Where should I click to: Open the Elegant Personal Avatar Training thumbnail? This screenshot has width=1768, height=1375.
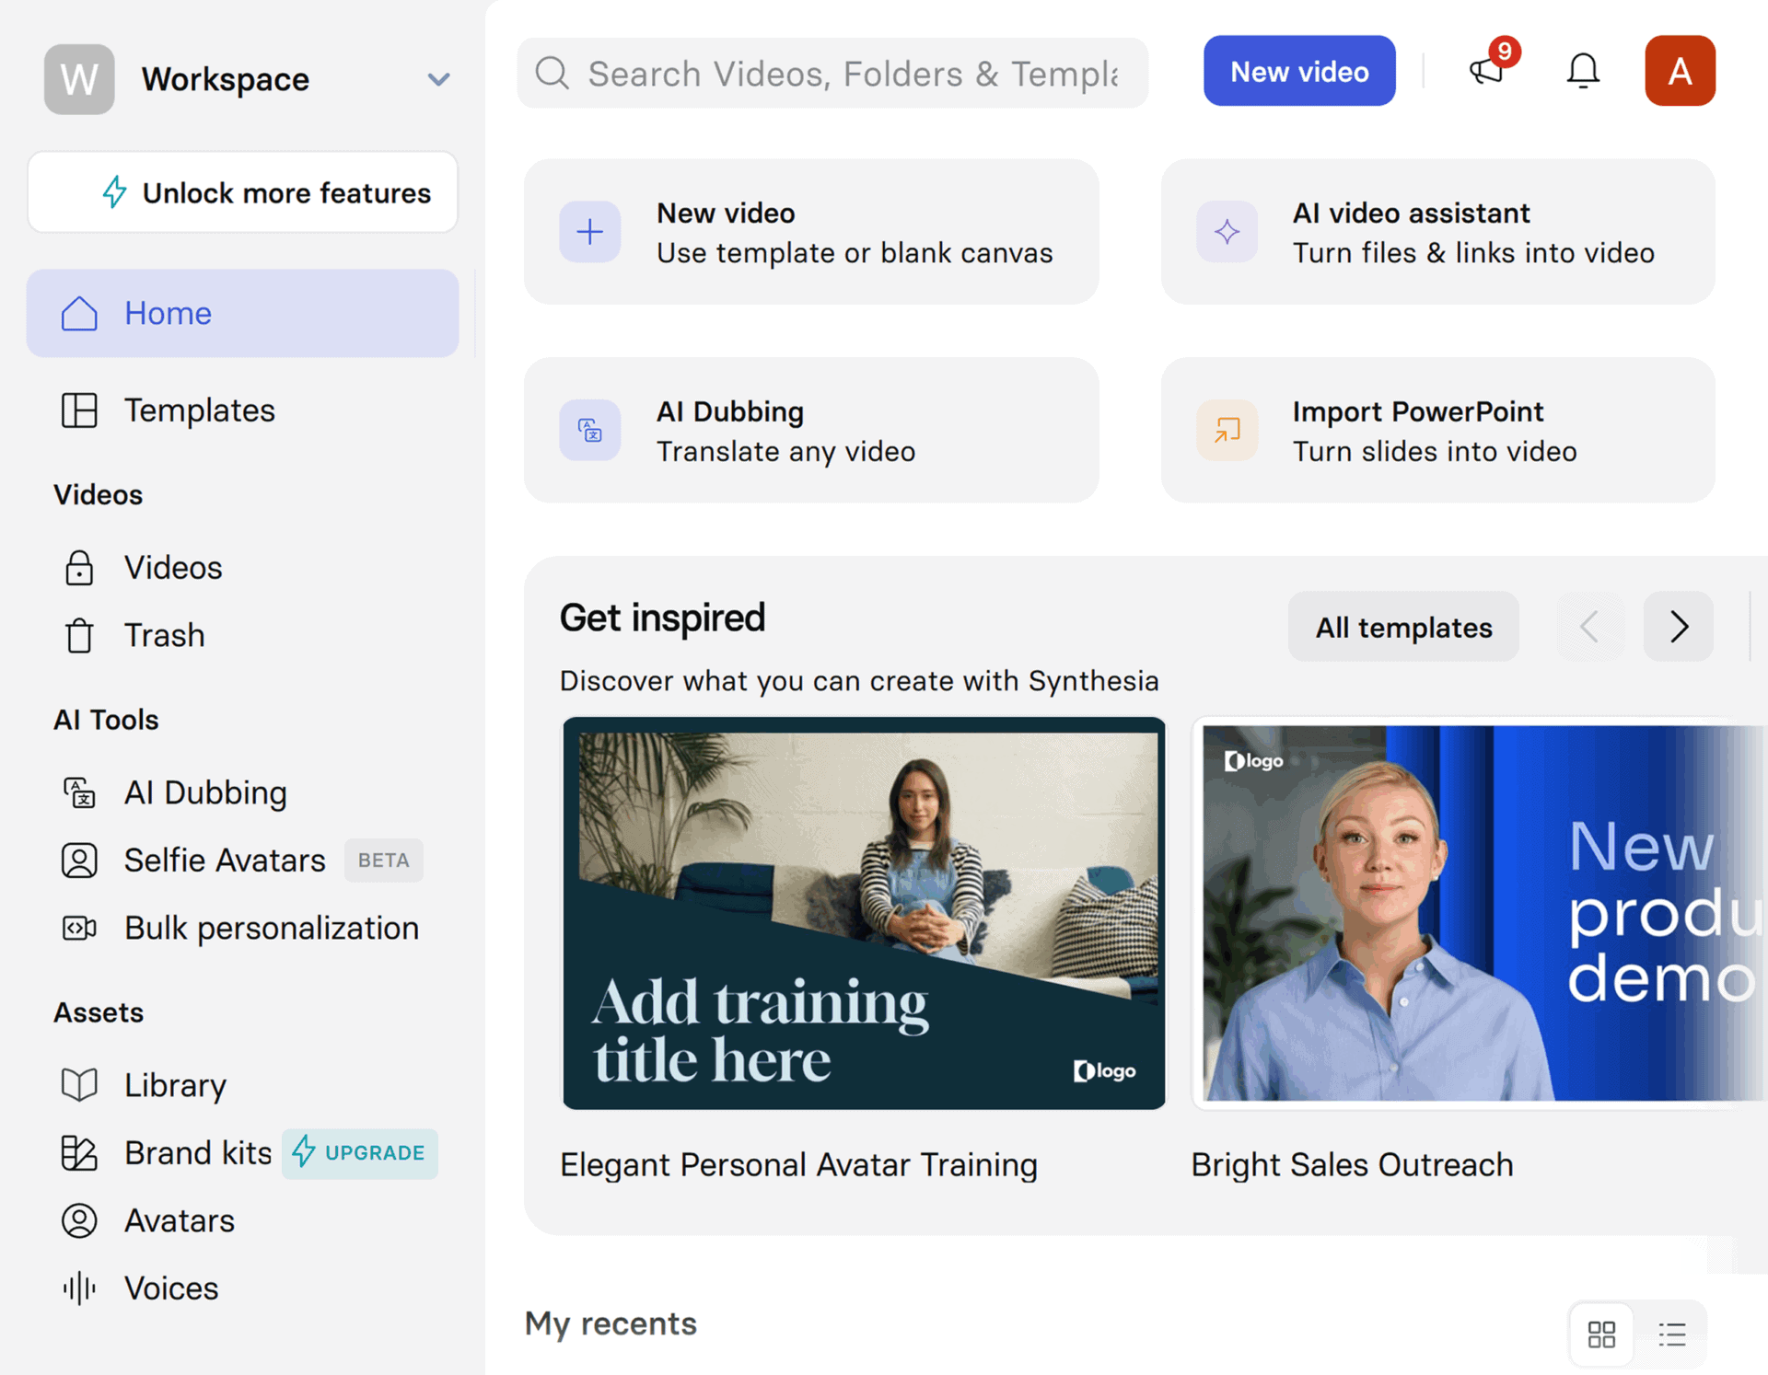coord(864,913)
